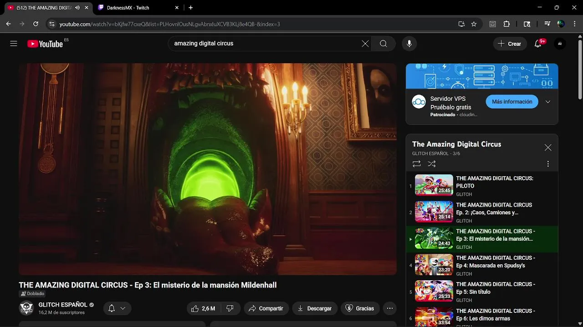
Task: Start voice search with microphone
Action: pos(409,44)
